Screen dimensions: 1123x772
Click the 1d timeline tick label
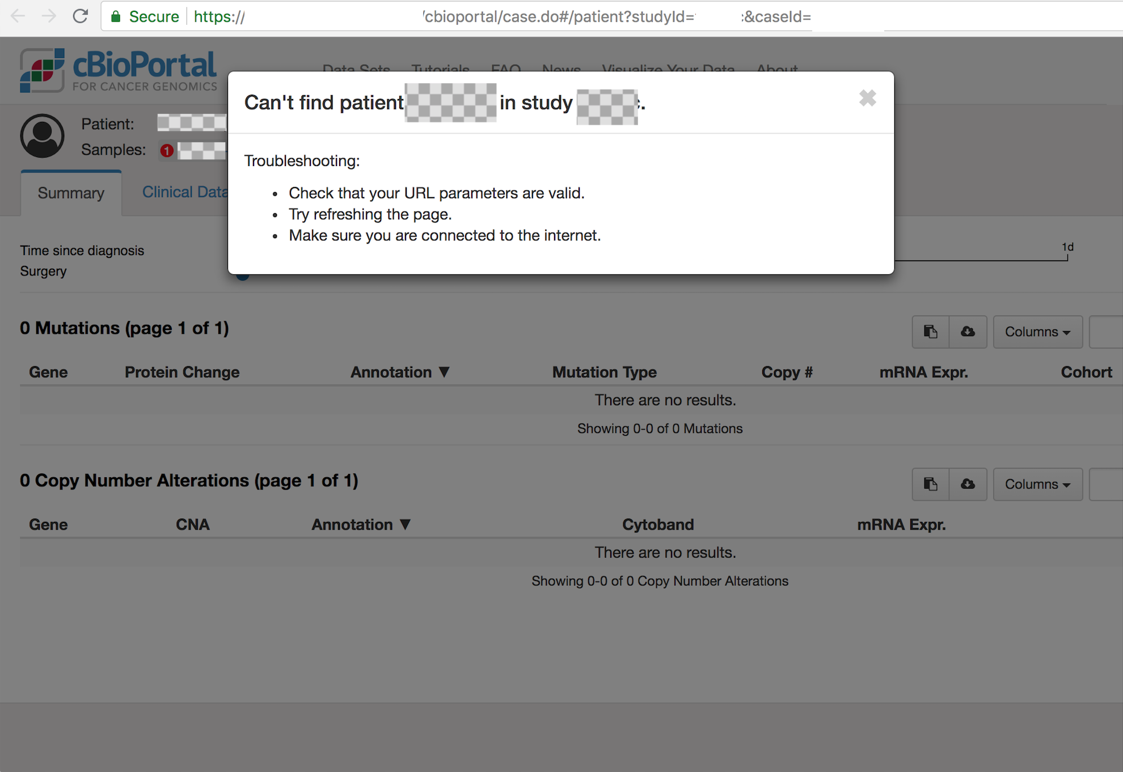(x=1067, y=247)
